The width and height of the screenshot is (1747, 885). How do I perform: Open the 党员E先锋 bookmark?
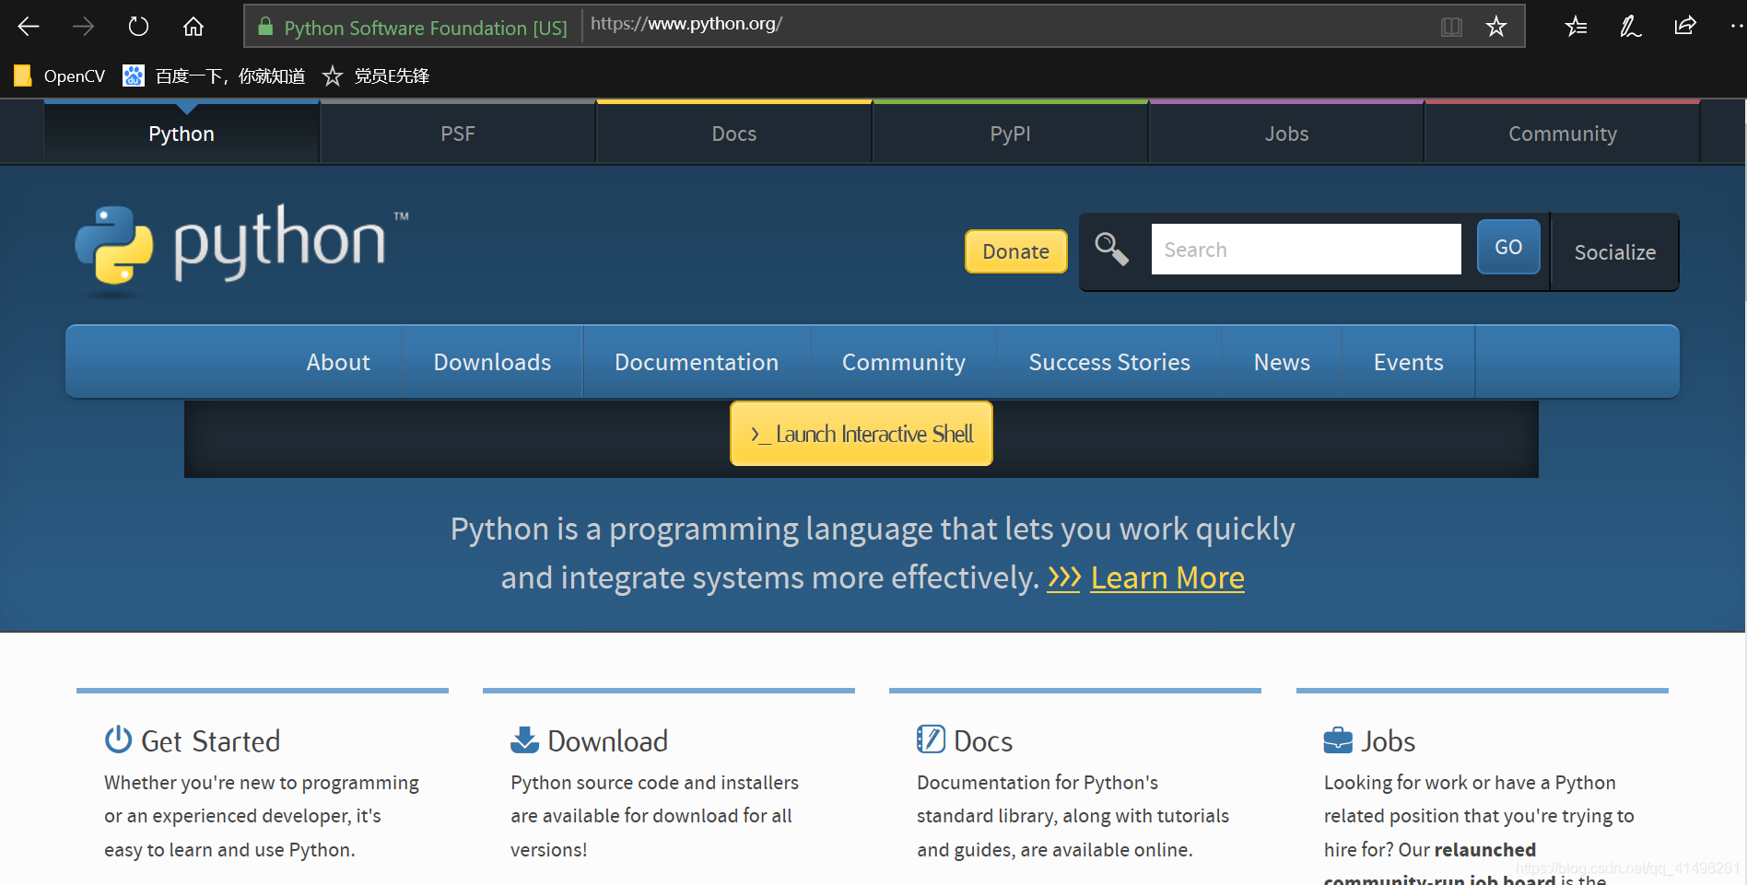pyautogui.click(x=376, y=76)
